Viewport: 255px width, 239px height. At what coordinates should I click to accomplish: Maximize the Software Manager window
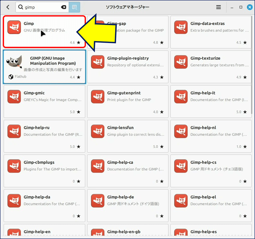241,7
